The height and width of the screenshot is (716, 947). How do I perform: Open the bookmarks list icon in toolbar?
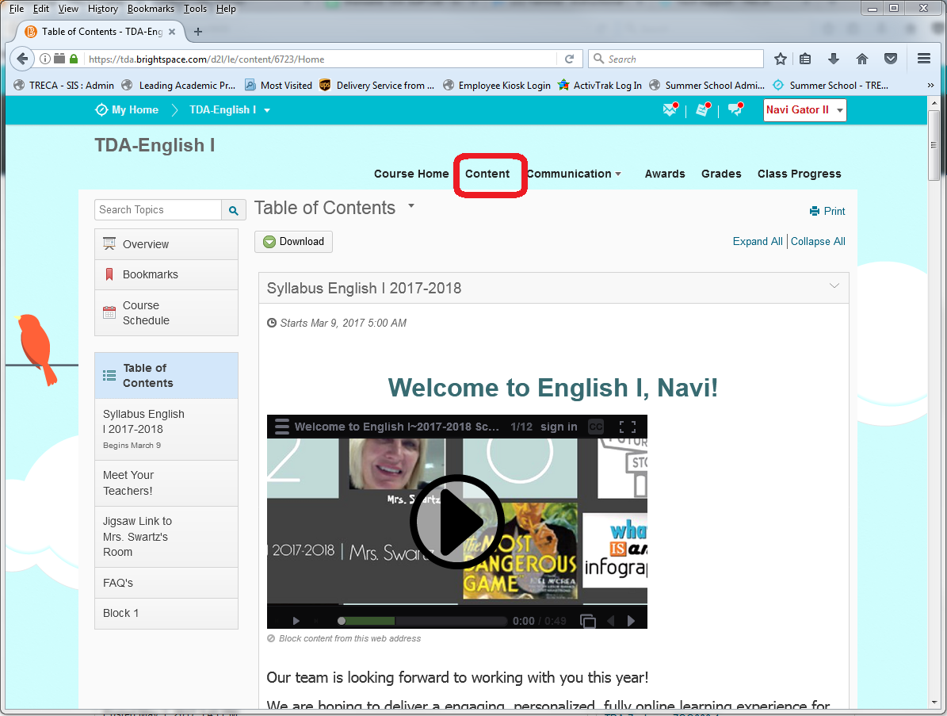(805, 59)
